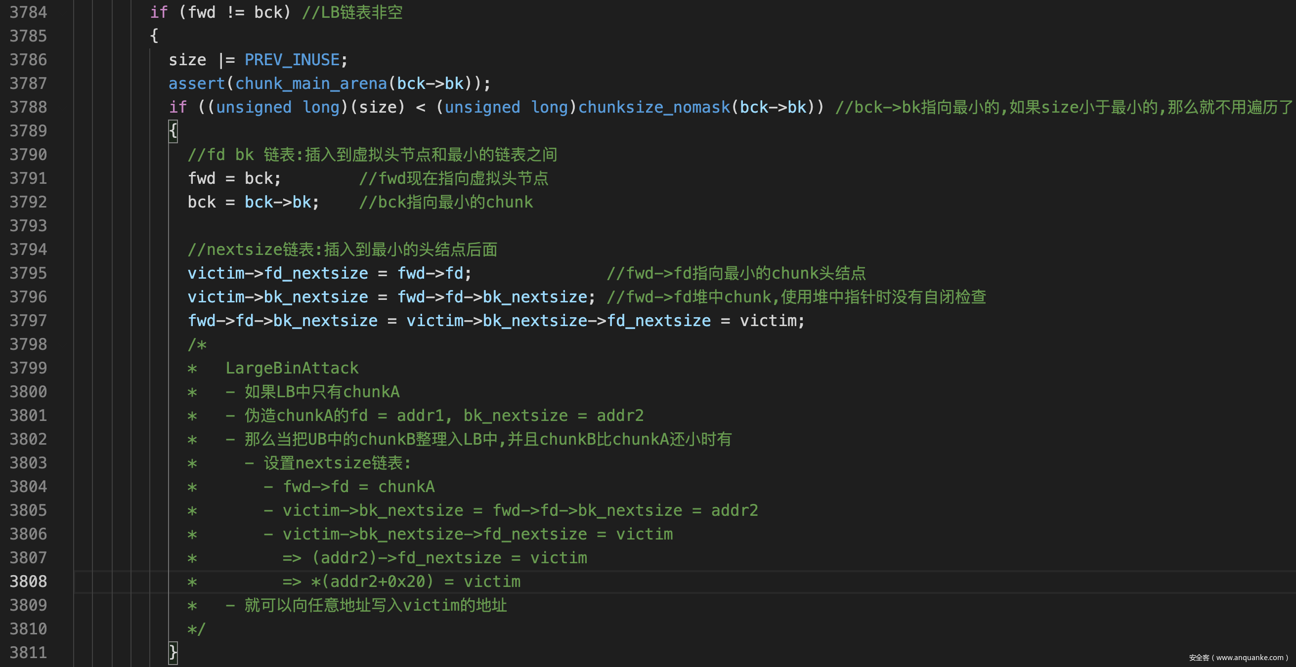Viewport: 1296px width, 667px height.
Task: Click "bck->bk" assignment value on line 3792
Action: pyautogui.click(x=278, y=202)
